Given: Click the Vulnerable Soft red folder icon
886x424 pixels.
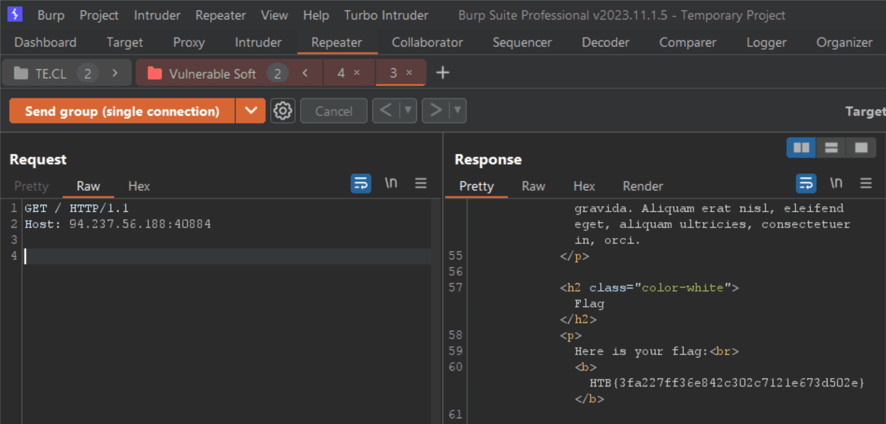Looking at the screenshot, I should [x=155, y=73].
